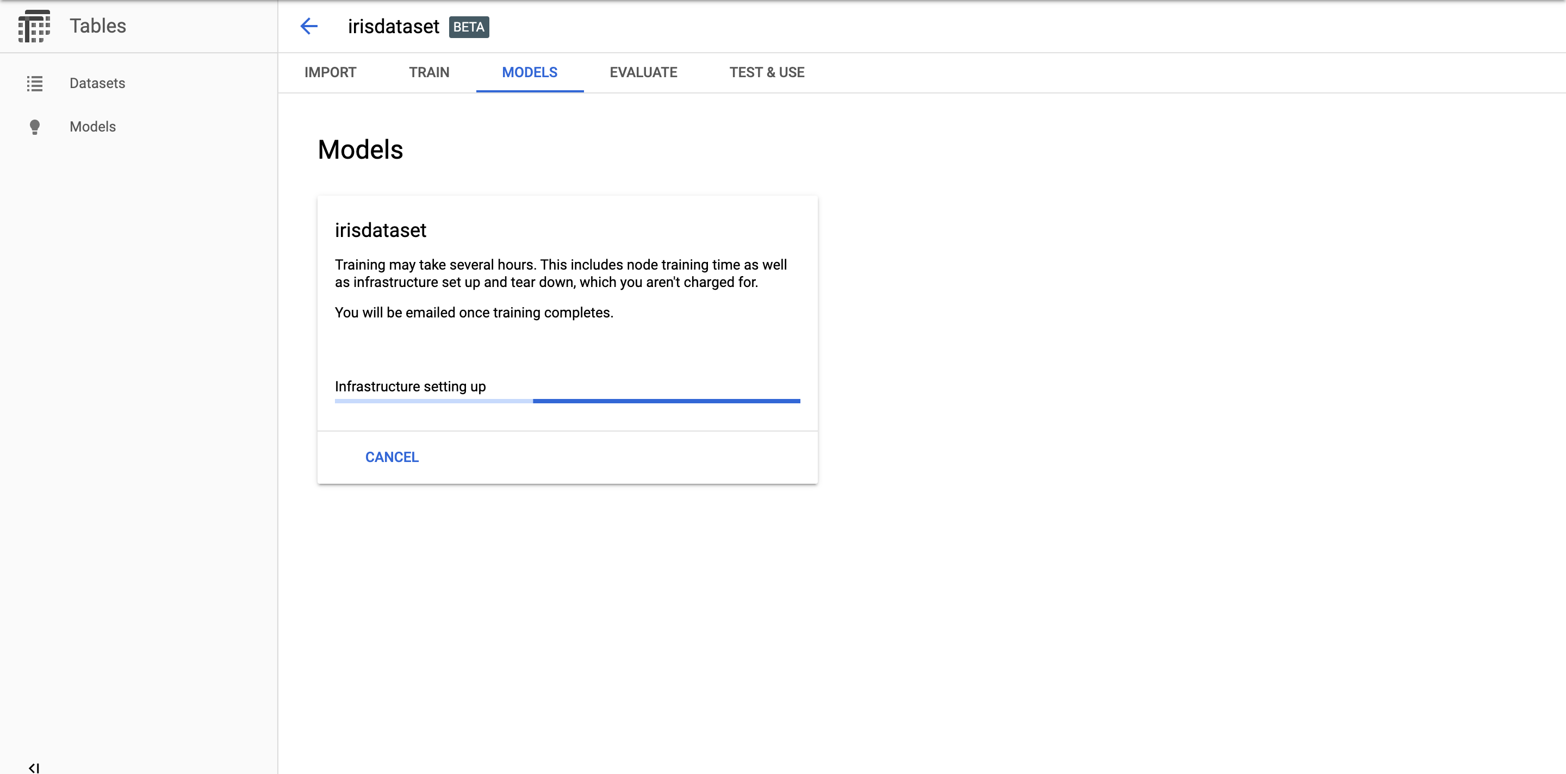The height and width of the screenshot is (774, 1566).
Task: Switch to the EVALUATE tab
Action: (643, 72)
